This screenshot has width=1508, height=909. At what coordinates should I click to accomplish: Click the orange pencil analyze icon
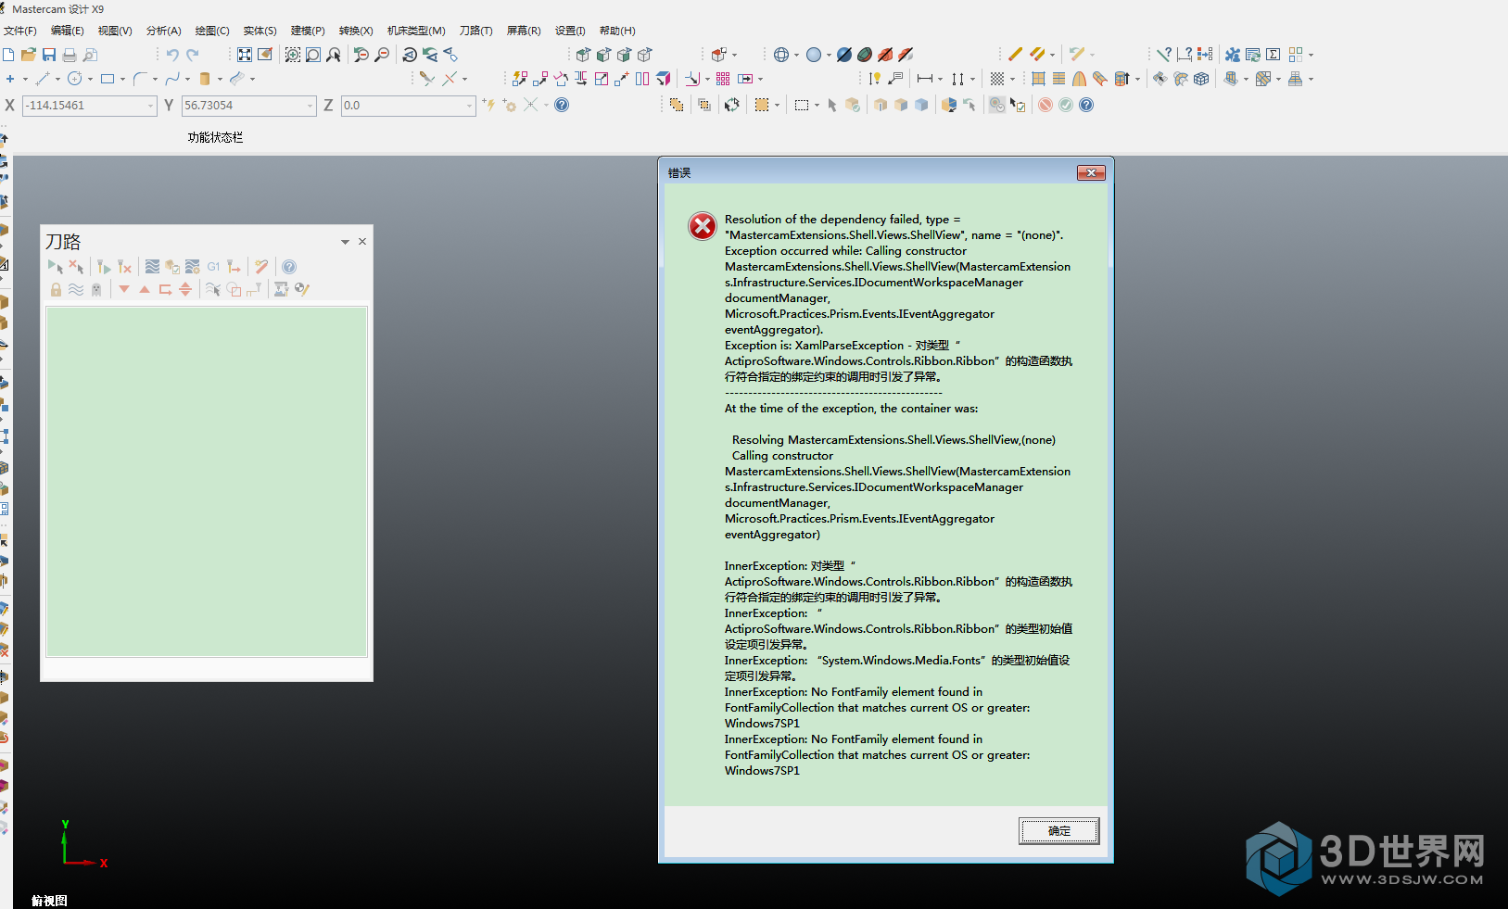(x=1016, y=55)
